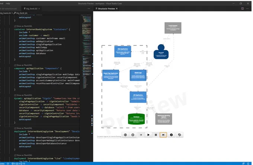Open diagram information icon

[172, 135]
